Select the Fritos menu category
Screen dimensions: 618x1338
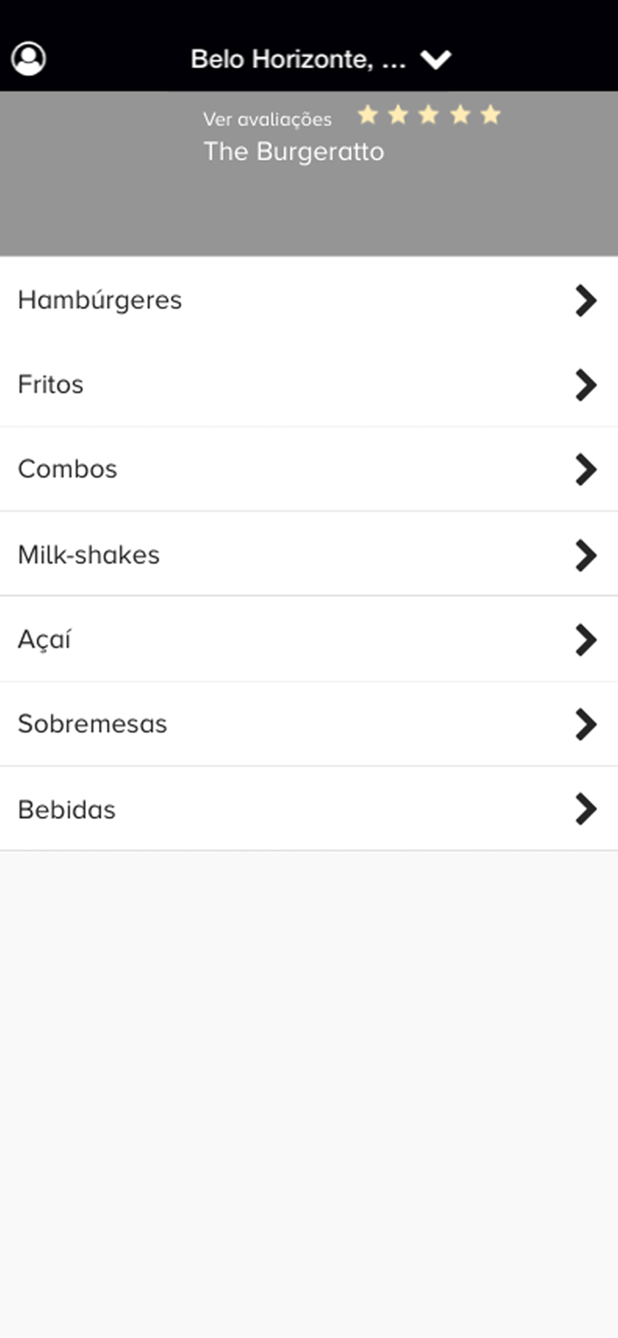[x=51, y=384]
